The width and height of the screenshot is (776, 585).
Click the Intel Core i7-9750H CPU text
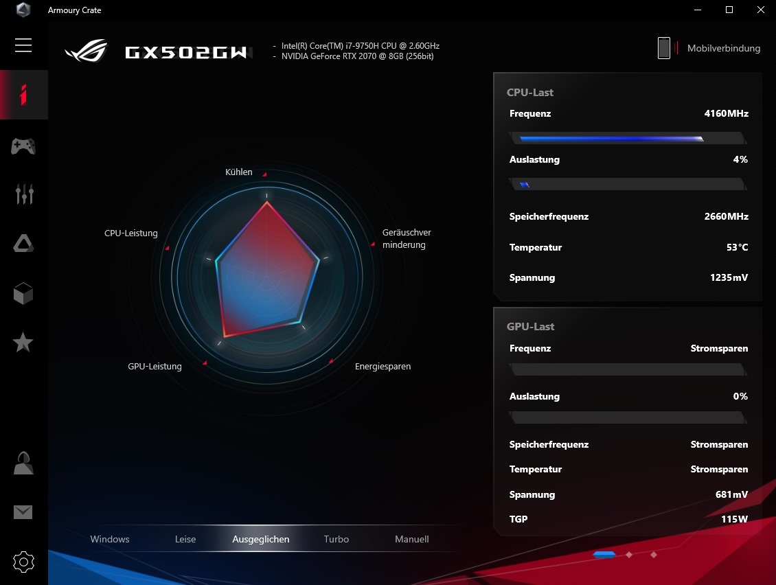point(361,45)
